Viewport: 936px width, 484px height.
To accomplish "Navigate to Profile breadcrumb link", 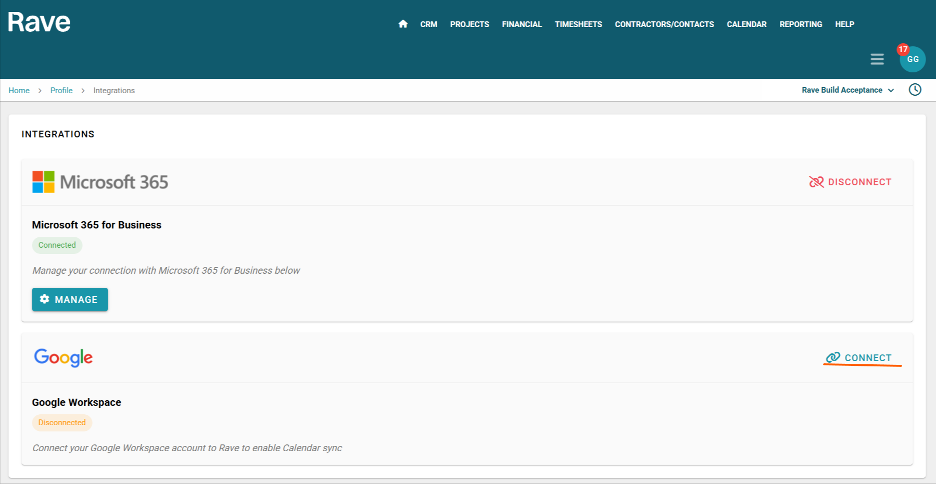I will click(x=61, y=91).
